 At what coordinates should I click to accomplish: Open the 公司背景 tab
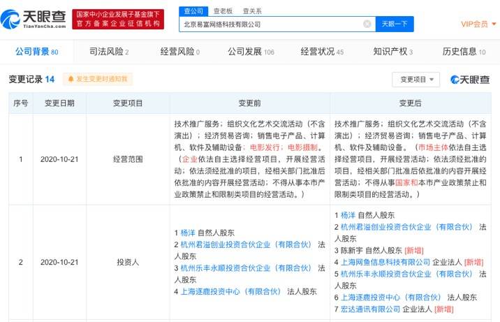(x=37, y=52)
